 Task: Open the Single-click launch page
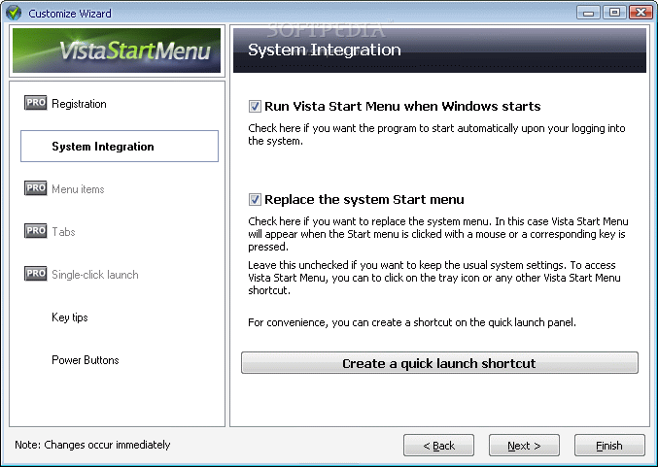(95, 275)
